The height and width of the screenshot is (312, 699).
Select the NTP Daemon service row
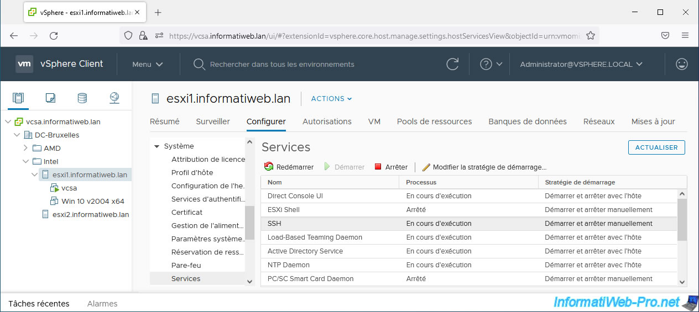[x=469, y=265]
